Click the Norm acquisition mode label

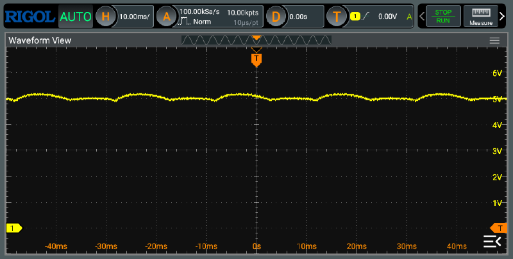coord(202,22)
